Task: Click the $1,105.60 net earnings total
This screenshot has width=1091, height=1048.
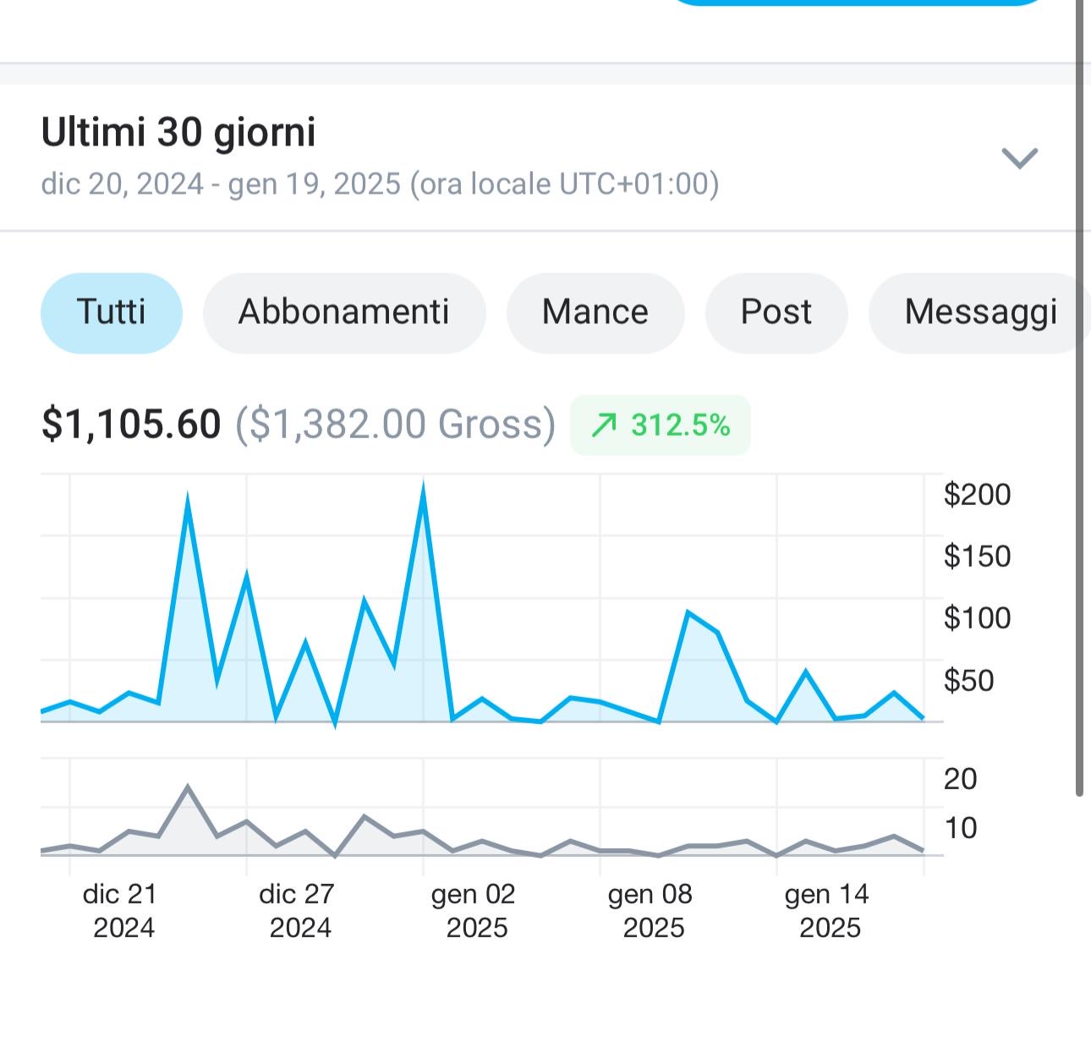Action: tap(131, 424)
